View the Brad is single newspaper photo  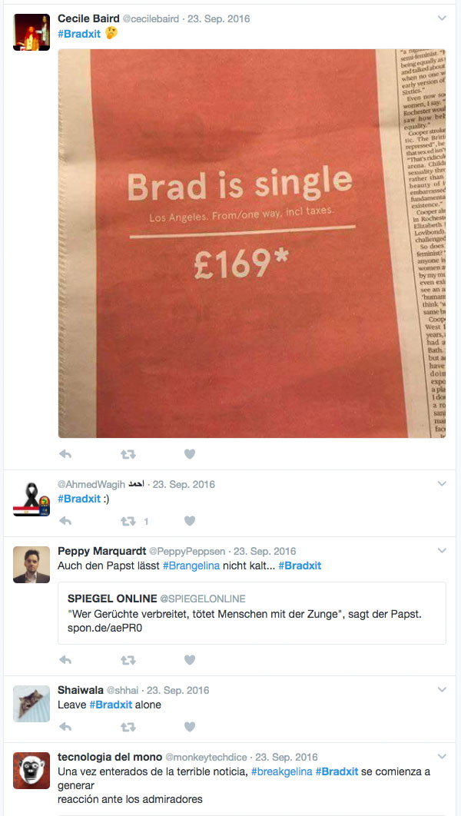point(252,243)
